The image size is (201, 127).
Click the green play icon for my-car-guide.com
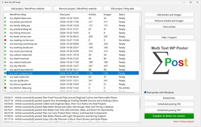[5, 80]
